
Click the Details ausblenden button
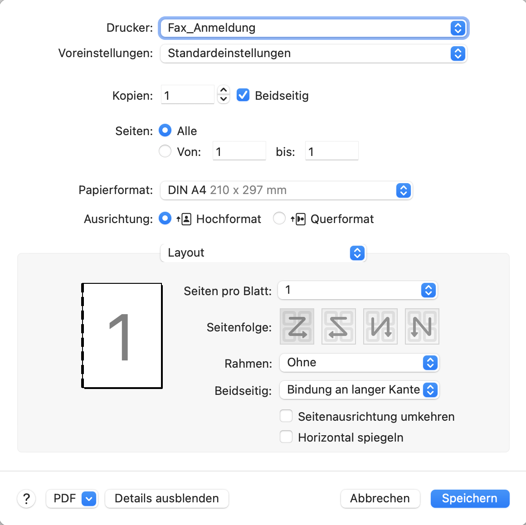click(167, 499)
